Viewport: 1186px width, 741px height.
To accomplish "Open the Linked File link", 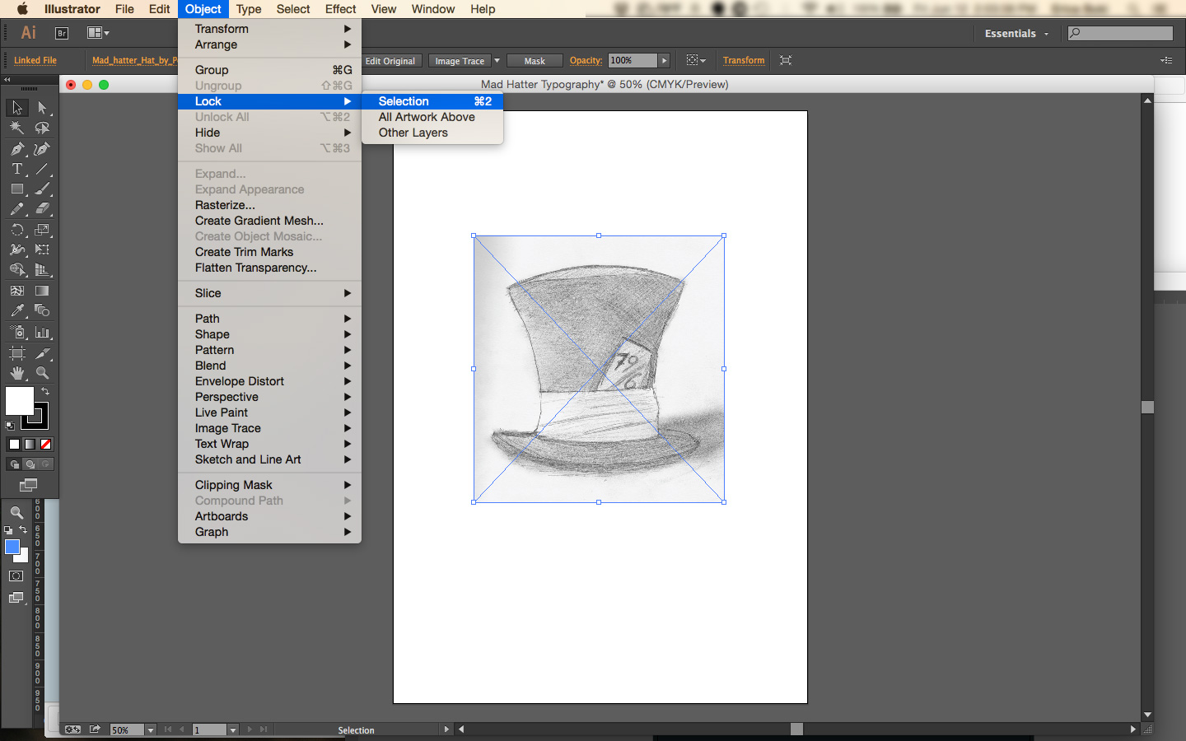I will tap(35, 60).
